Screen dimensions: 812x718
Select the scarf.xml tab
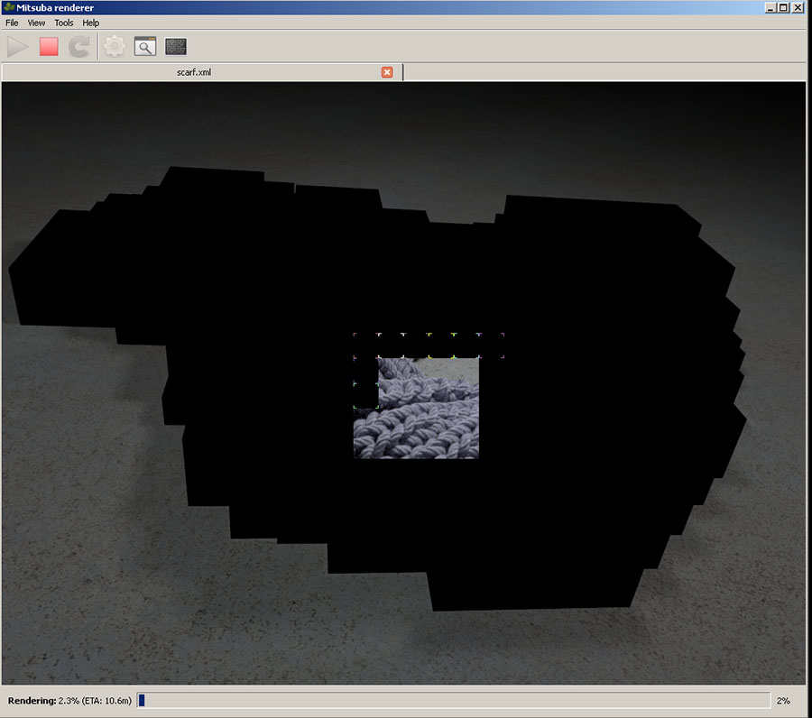pos(202,72)
